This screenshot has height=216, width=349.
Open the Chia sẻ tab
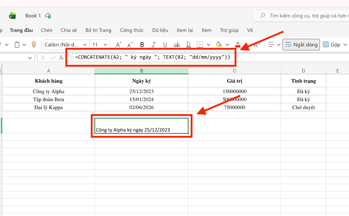pyautogui.click(x=69, y=30)
